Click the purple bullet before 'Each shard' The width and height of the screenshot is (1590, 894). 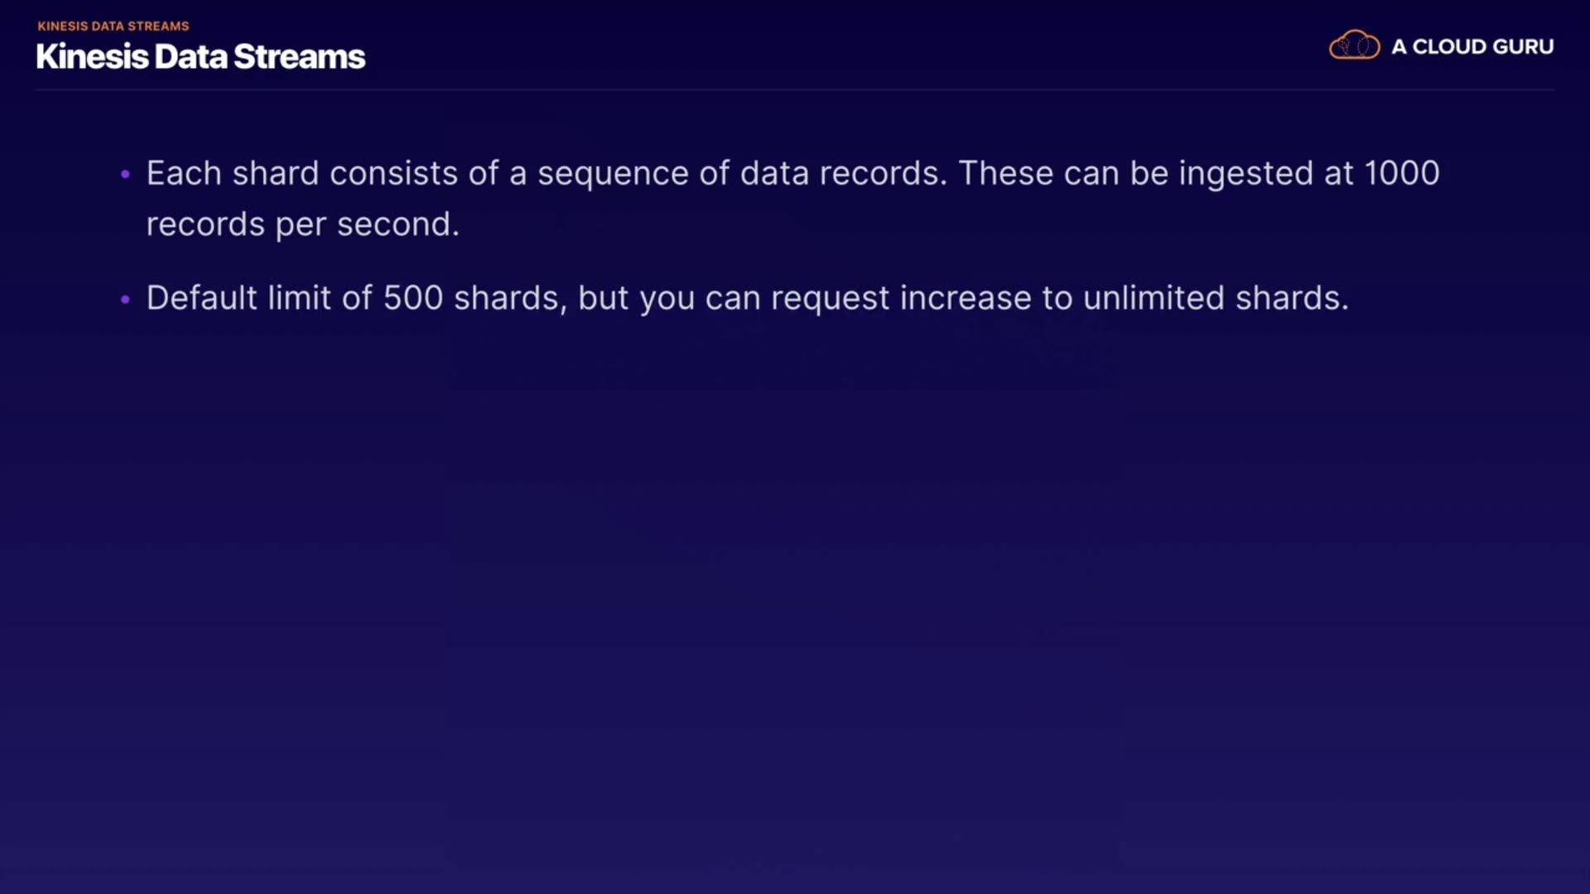[125, 175]
